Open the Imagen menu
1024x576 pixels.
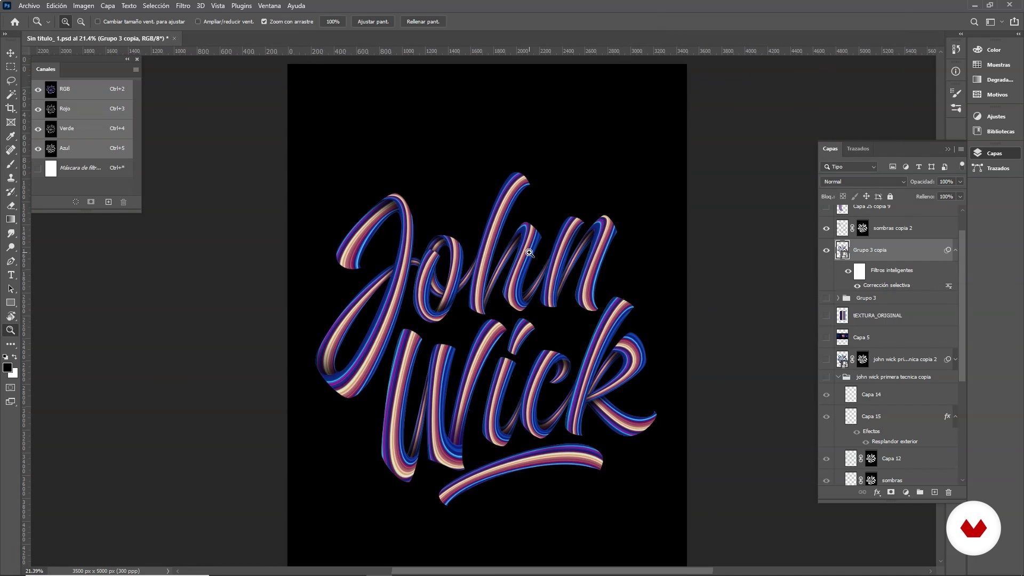[x=83, y=6]
